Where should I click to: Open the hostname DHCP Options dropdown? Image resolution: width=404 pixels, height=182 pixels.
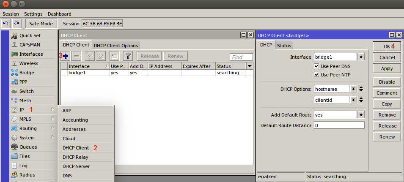point(353,89)
